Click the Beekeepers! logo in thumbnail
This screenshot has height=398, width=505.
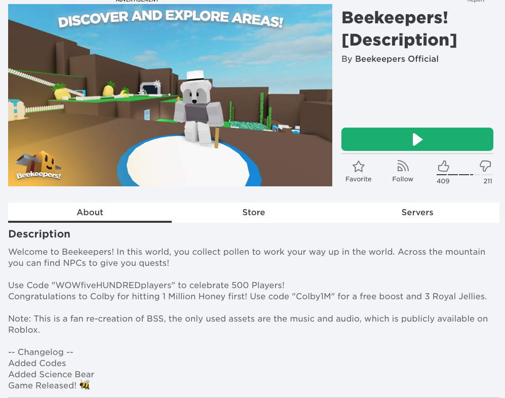[38, 165]
